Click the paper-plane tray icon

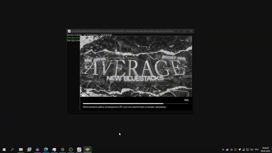(x=240, y=150)
